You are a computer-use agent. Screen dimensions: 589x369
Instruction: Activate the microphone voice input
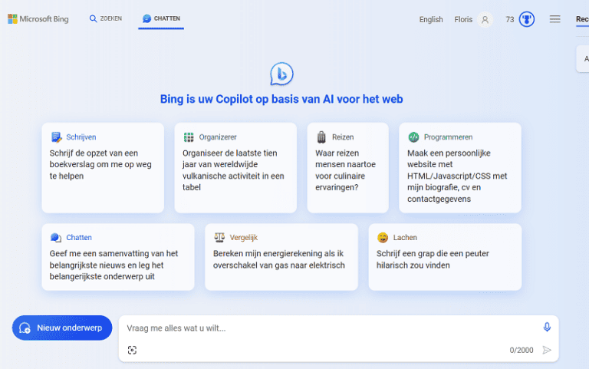pyautogui.click(x=547, y=328)
